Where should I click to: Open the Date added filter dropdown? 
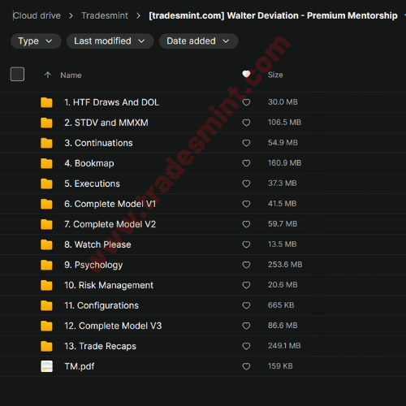(198, 41)
